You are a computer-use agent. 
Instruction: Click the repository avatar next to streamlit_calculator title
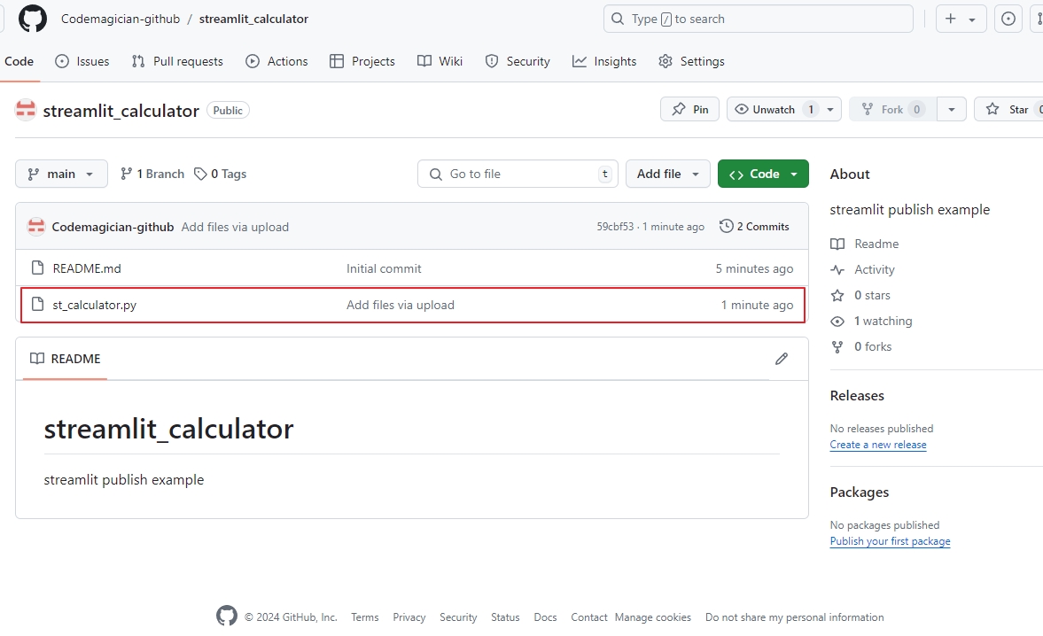[26, 111]
